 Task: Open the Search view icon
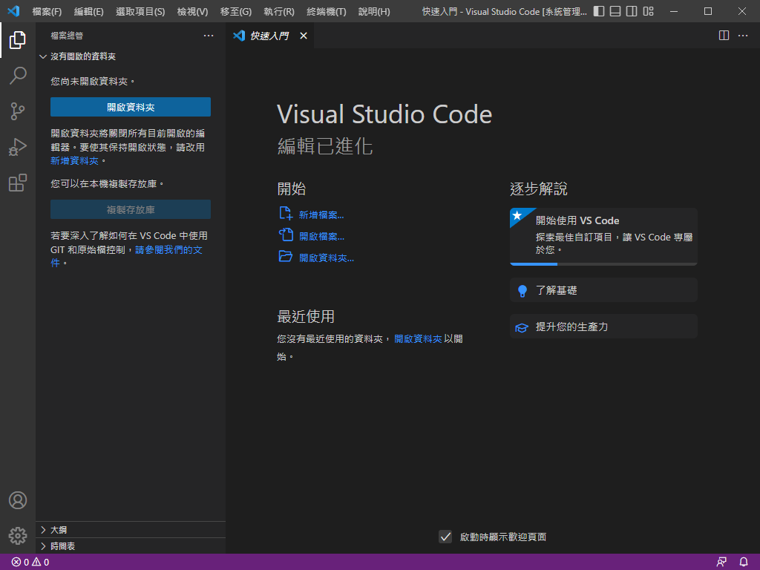pos(18,76)
